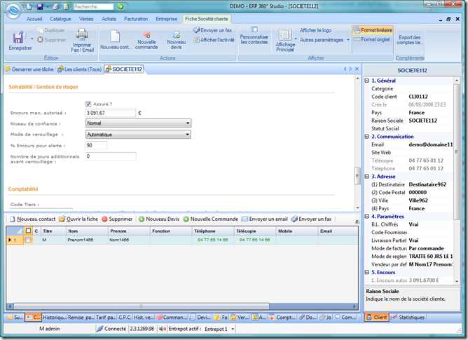Screen dimensions: 468x340
Task: Open the Comman... bottom tab
Action: point(172,318)
